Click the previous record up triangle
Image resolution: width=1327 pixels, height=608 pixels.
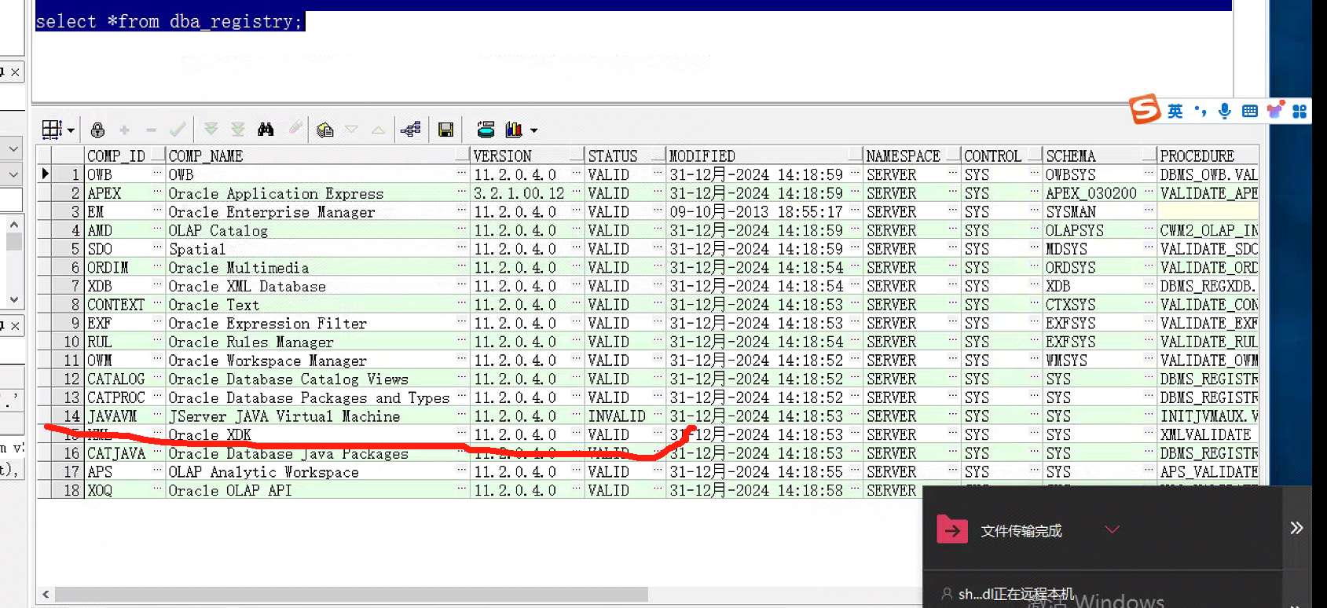378,130
